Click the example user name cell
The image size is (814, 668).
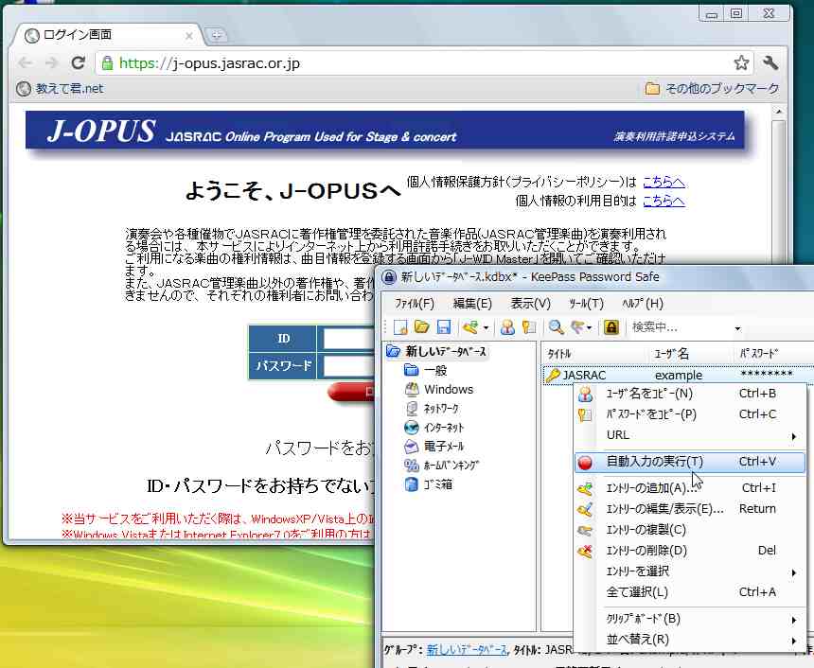point(678,376)
